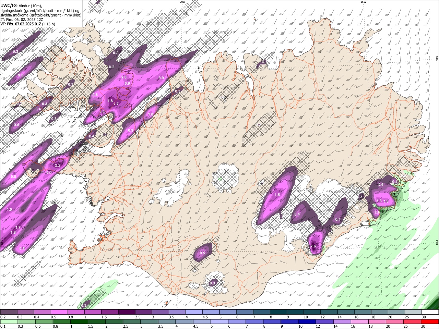The height and width of the screenshot is (329, 439).
Task: Select the light periwinkle 4 swatch, top legend row
Action: pyautogui.click(x=193, y=312)
